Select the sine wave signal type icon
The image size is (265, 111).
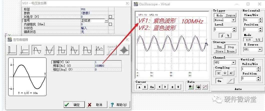point(37,50)
